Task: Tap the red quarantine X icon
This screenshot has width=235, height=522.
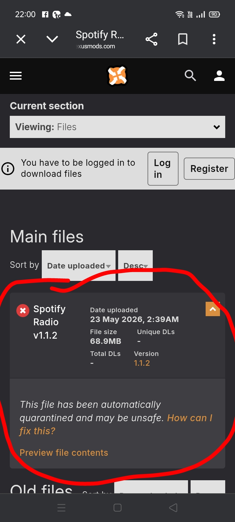Action: coord(23,311)
